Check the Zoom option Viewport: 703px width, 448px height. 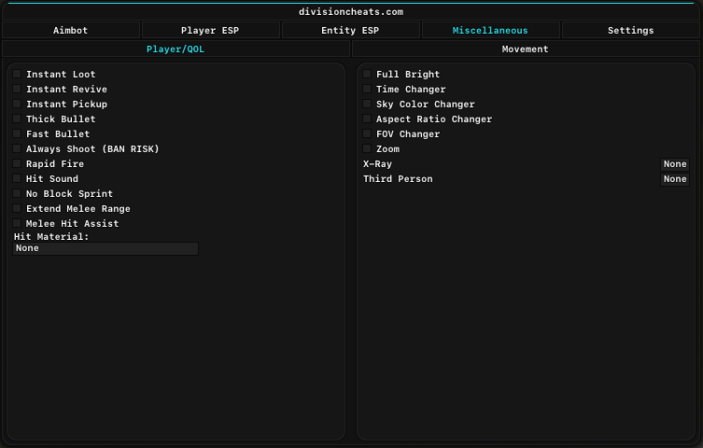click(368, 148)
